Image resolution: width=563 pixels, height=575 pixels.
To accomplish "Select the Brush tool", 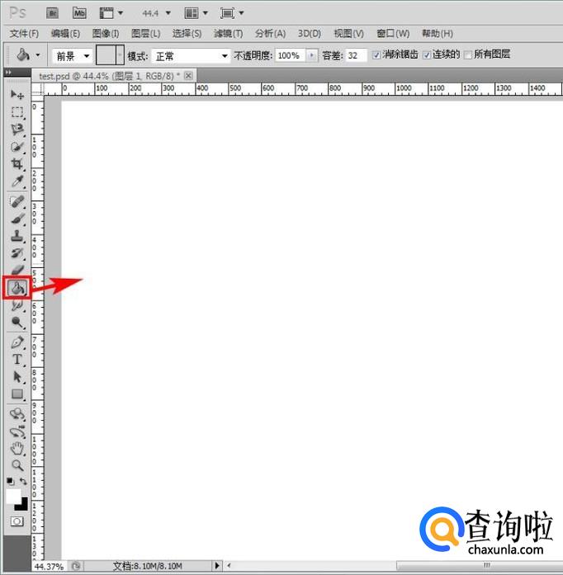I will 17,219.
